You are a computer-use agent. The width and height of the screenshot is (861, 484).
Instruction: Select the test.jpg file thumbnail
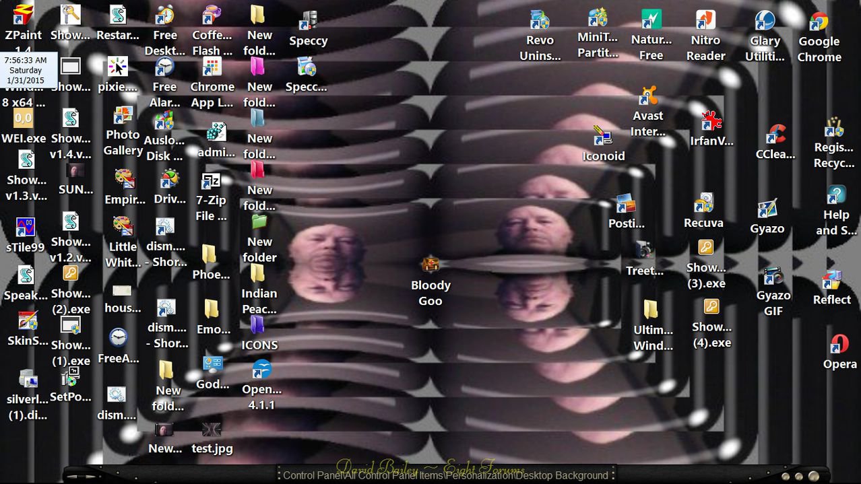[212, 430]
